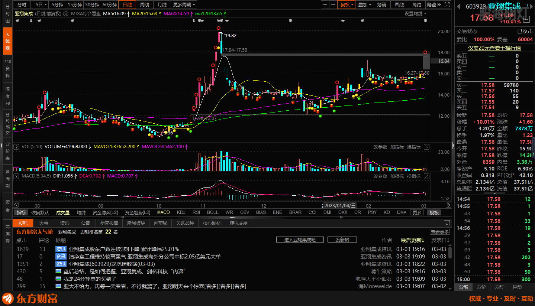Open 更多周期 dropdown
535x306 pixels.
184,5
